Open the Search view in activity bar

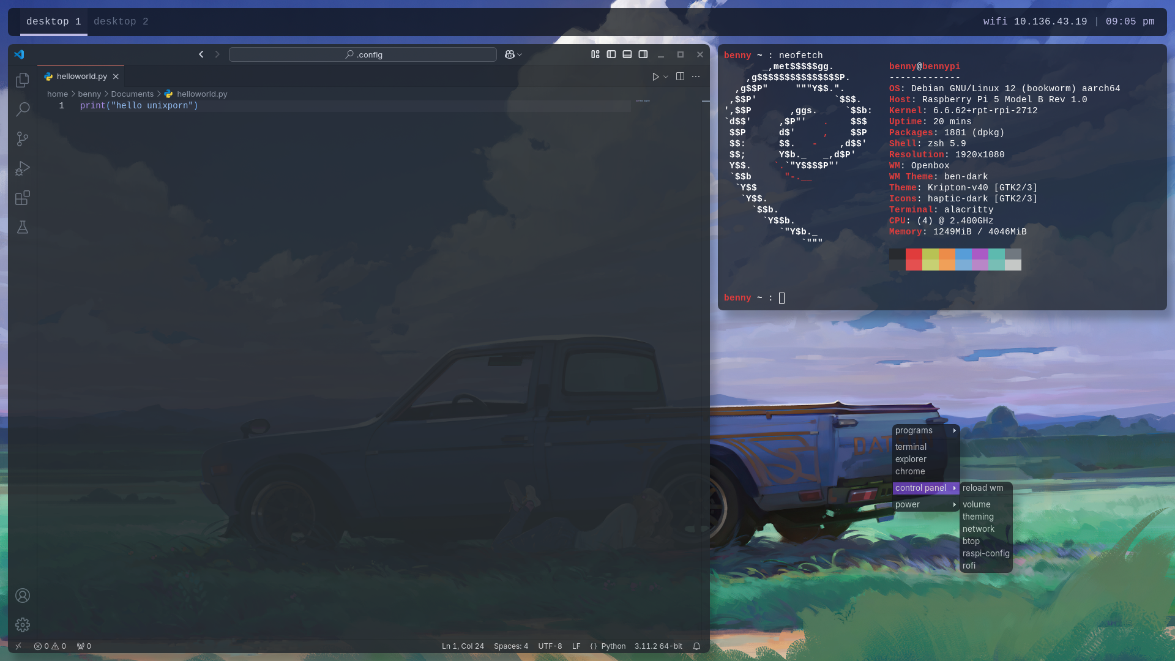click(23, 110)
